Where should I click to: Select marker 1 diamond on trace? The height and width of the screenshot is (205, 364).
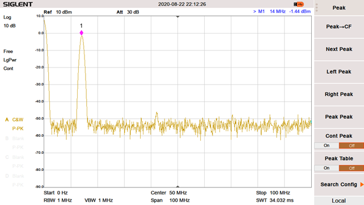point(82,33)
